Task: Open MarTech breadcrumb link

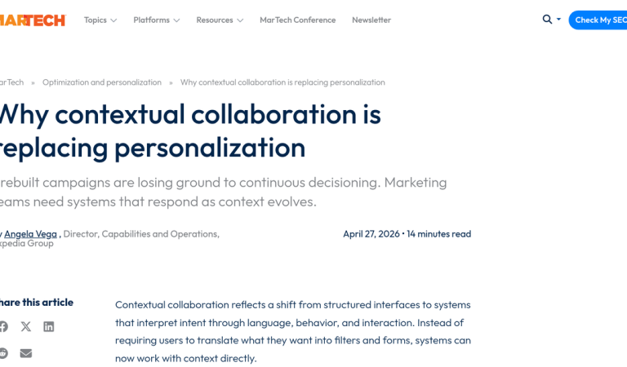Action: 11,82
